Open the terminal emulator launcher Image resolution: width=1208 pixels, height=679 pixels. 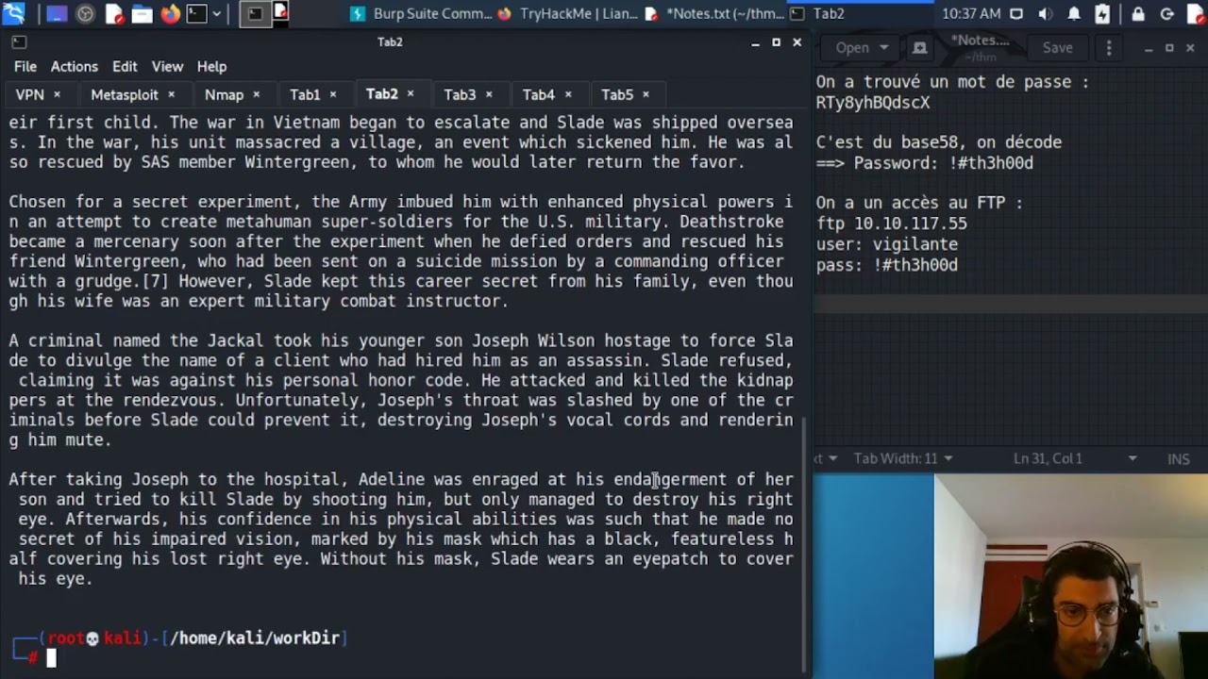[196, 14]
